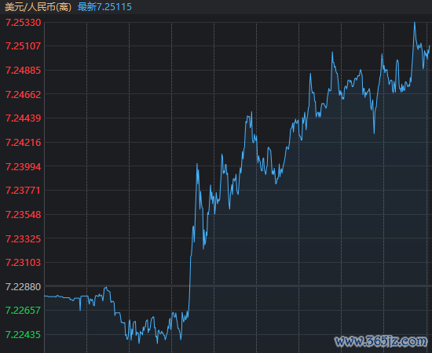Click the 美元/人民币(离) chart title
This screenshot has width=432, height=353.
click(x=38, y=7)
